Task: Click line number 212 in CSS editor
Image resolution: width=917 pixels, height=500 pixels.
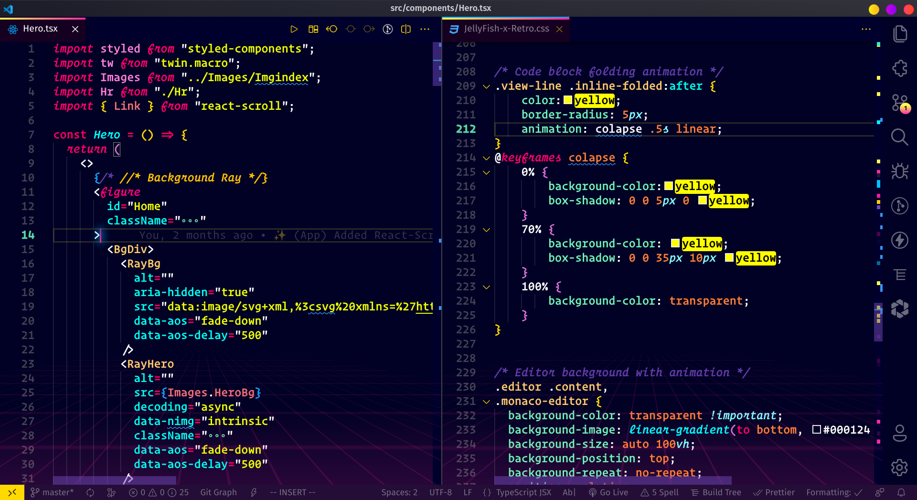Action: [x=466, y=129]
